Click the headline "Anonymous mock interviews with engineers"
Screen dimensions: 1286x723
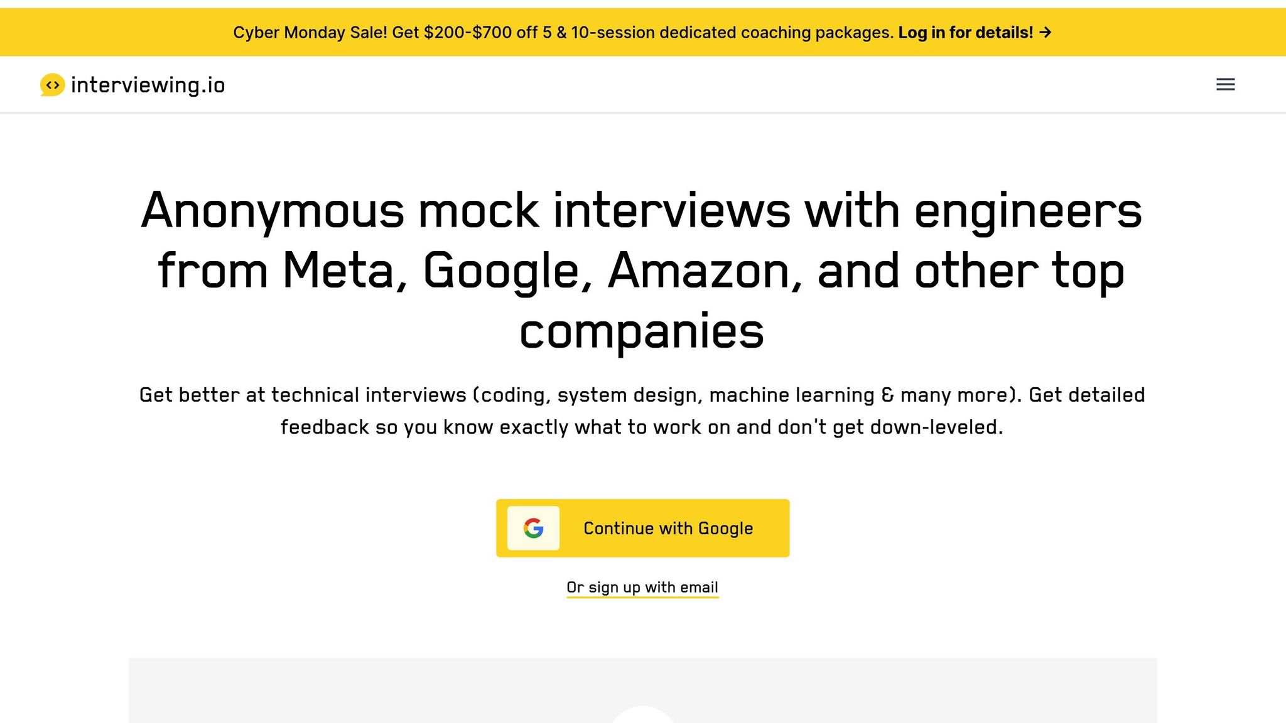click(x=643, y=210)
